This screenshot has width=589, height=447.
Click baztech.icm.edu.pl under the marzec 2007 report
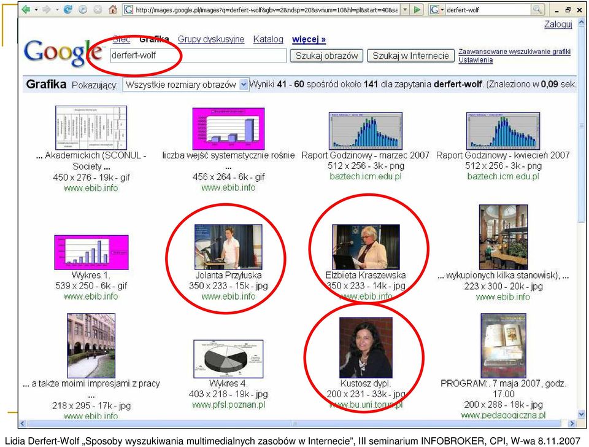tap(366, 176)
